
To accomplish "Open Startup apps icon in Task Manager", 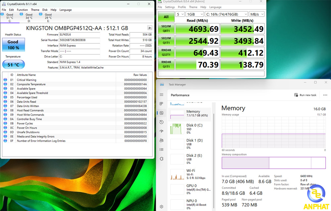I will 162,131.
